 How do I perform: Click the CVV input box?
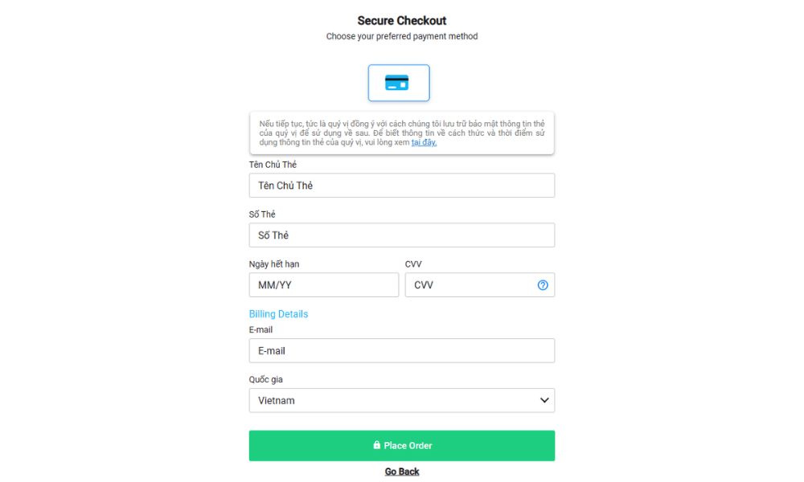470,285
